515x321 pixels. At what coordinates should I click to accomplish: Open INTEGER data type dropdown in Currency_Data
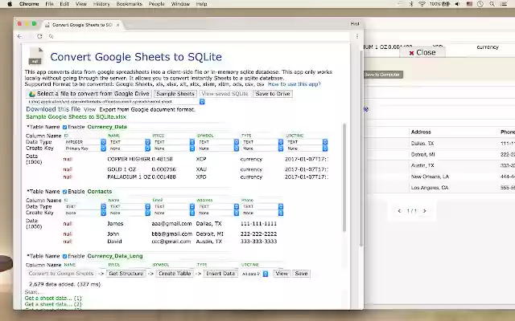[85, 142]
